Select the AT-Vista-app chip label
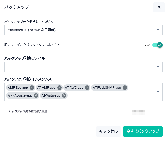The image size is (167, 141). tap(51, 95)
